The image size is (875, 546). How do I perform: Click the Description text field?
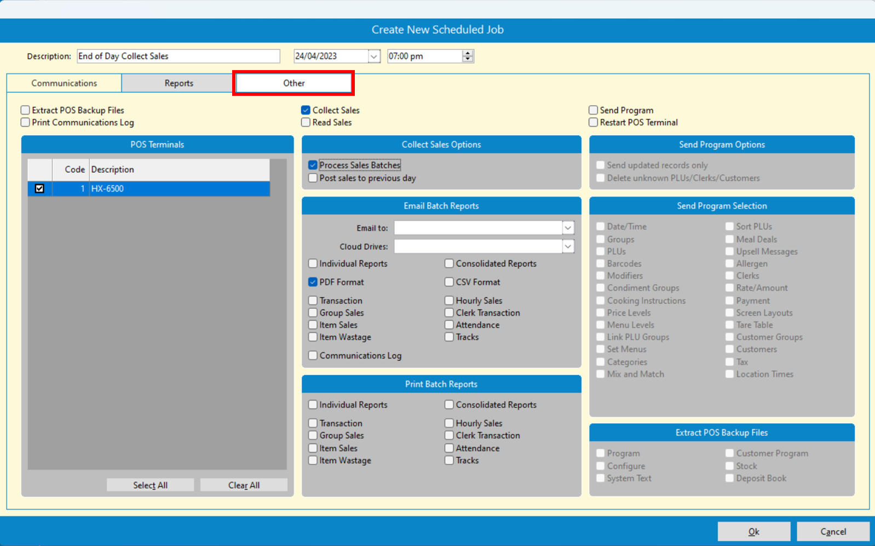178,56
